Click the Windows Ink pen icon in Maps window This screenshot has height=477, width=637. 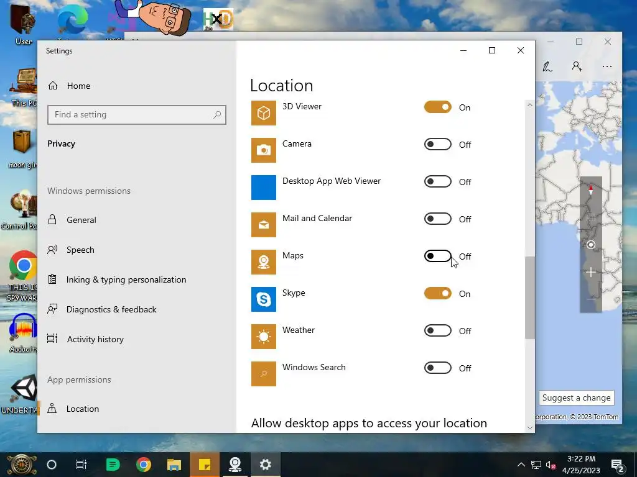pyautogui.click(x=547, y=66)
